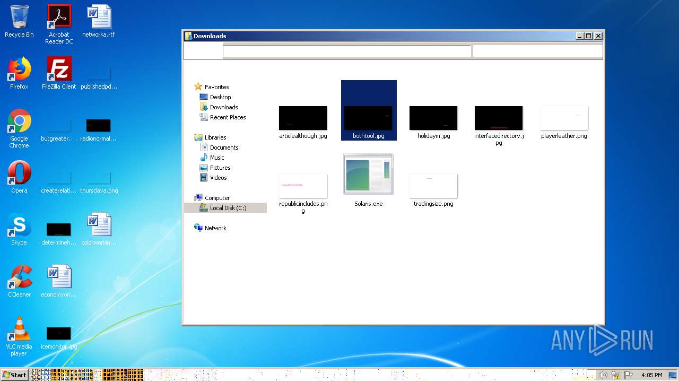Click the 4:05 PM system clock
The width and height of the screenshot is (679, 382).
[652, 375]
